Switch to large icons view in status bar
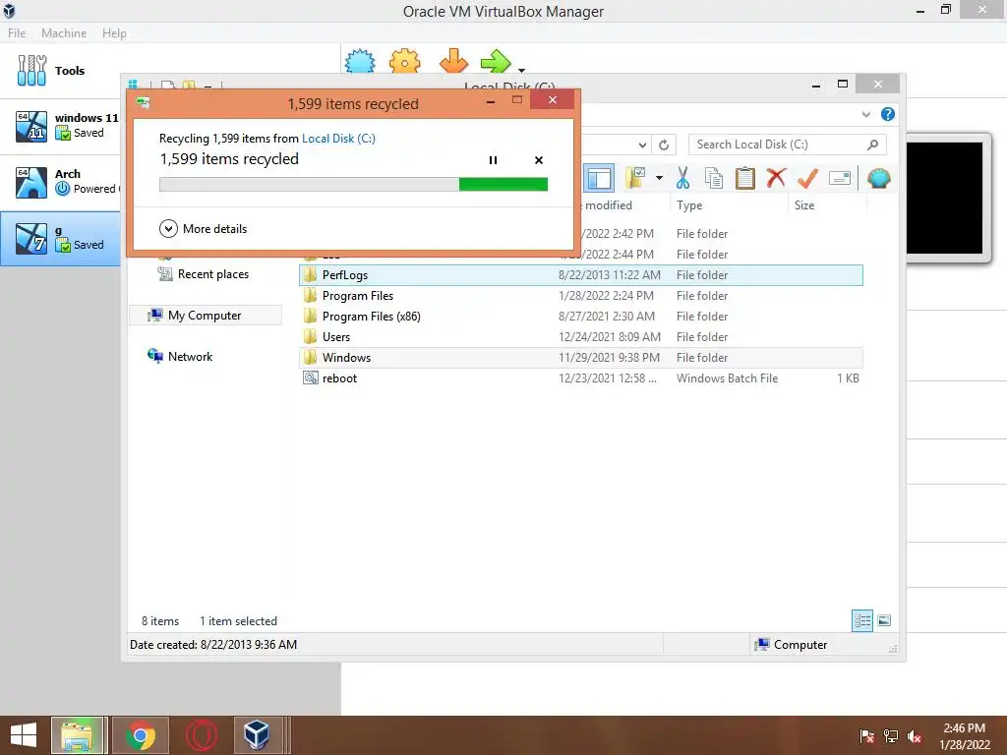The width and height of the screenshot is (1007, 755). [x=884, y=620]
